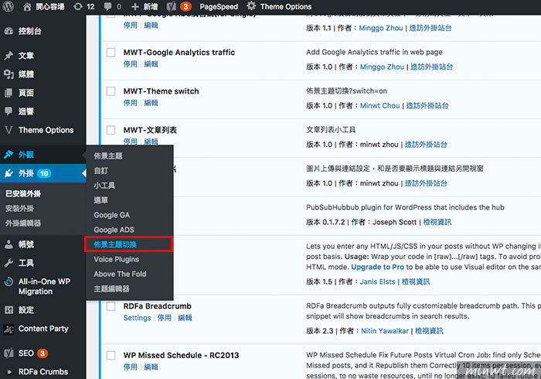Screen dimensions: 541x379
Task: Click 編輯 under WP Missed Schedule
Action: [151, 367]
